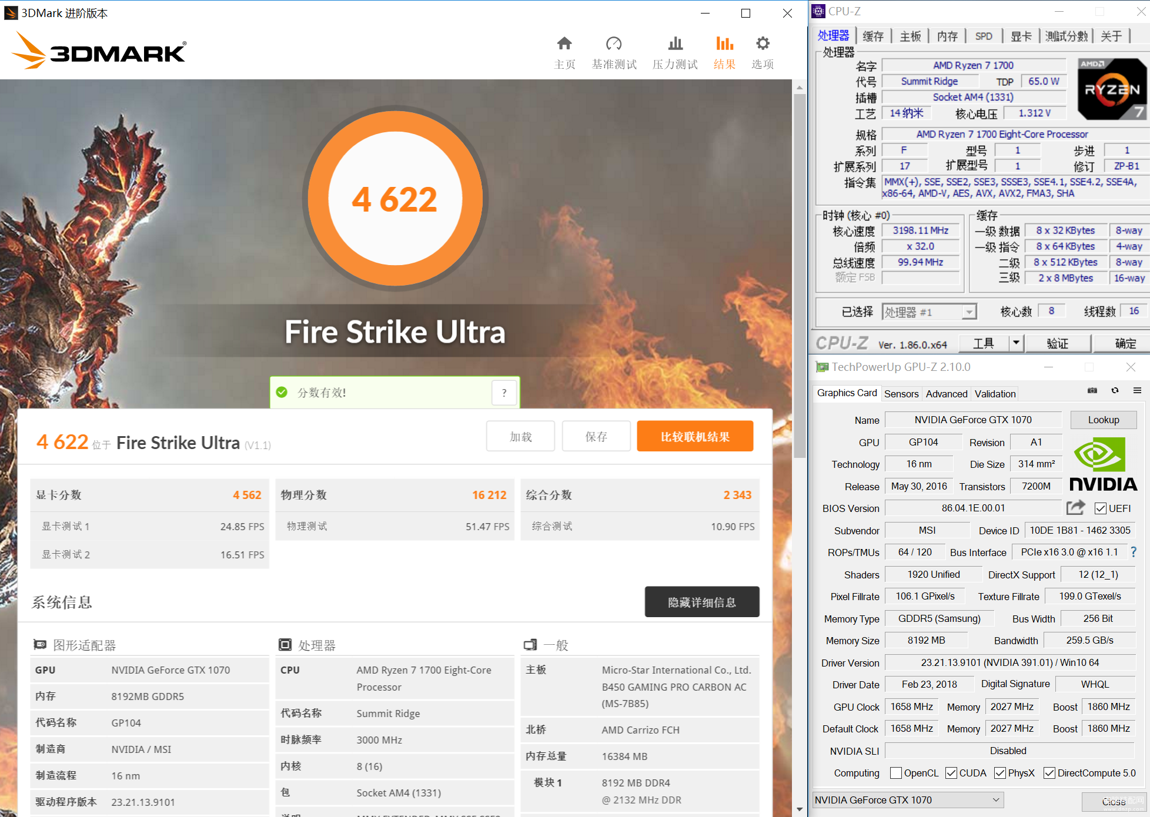Click the 3DMark logo

(x=99, y=51)
